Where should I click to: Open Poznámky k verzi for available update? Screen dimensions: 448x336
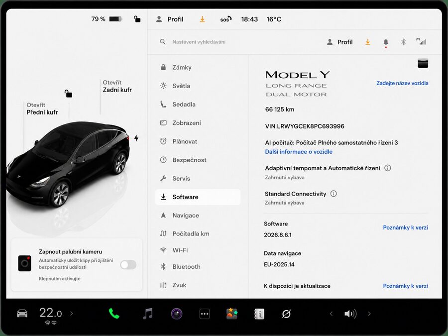[x=405, y=286]
